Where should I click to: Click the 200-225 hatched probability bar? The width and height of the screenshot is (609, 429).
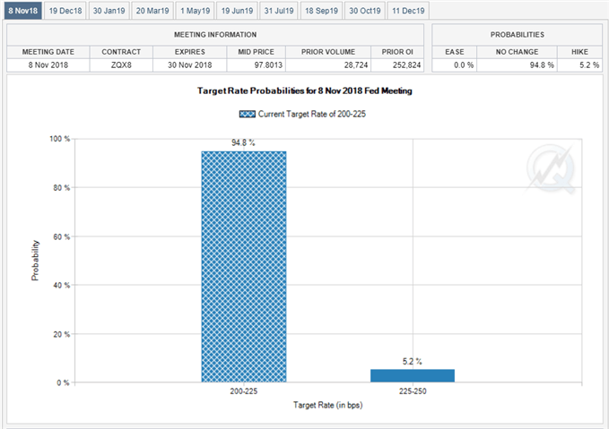(244, 267)
